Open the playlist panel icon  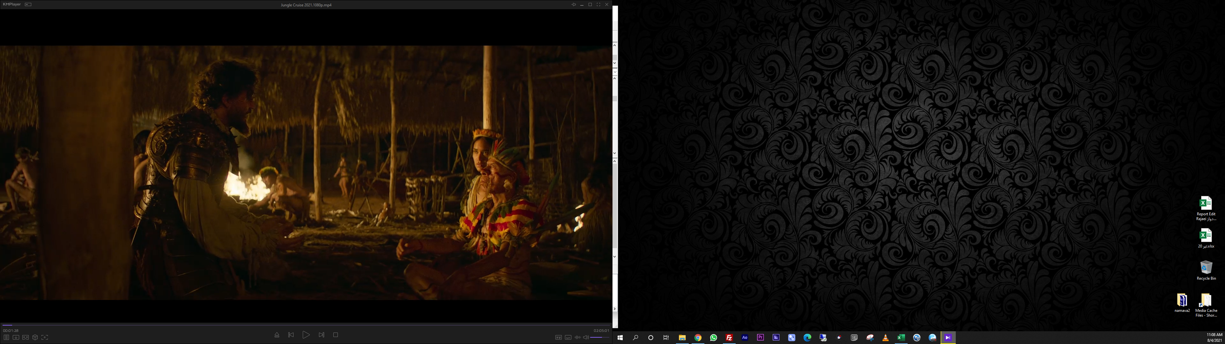click(6, 337)
